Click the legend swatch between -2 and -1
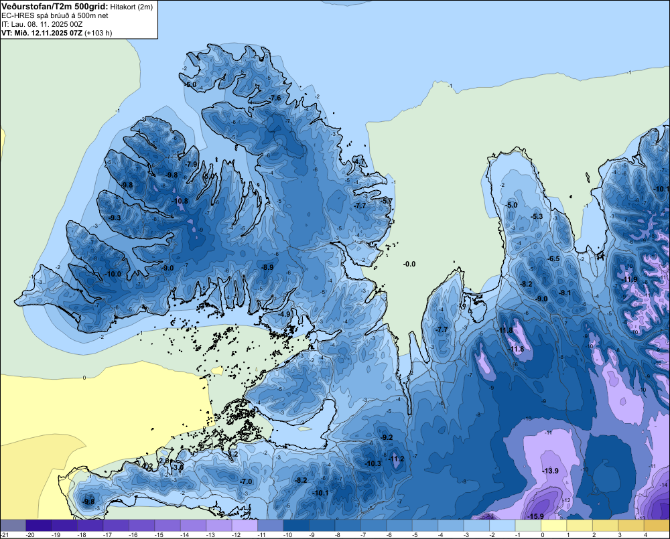This screenshot has width=670, height=539. coord(503,526)
